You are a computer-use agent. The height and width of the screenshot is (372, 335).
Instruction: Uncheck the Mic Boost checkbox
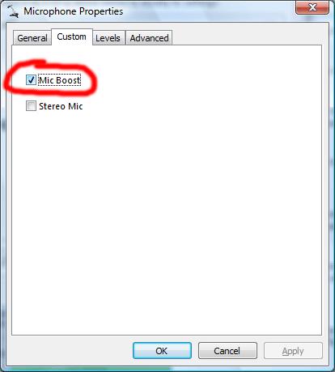coord(31,80)
